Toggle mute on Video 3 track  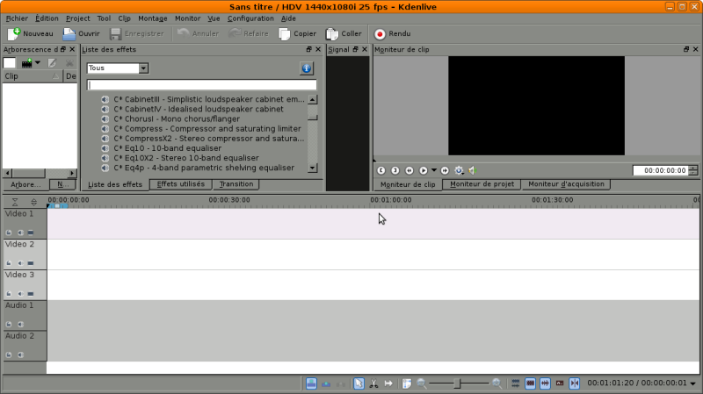pos(20,294)
